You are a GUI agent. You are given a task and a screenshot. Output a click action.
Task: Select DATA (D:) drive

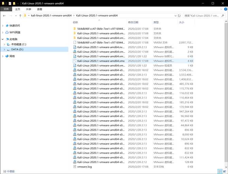click(x=17, y=49)
